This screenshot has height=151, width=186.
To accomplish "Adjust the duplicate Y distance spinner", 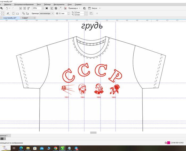I will click(x=86, y=15).
